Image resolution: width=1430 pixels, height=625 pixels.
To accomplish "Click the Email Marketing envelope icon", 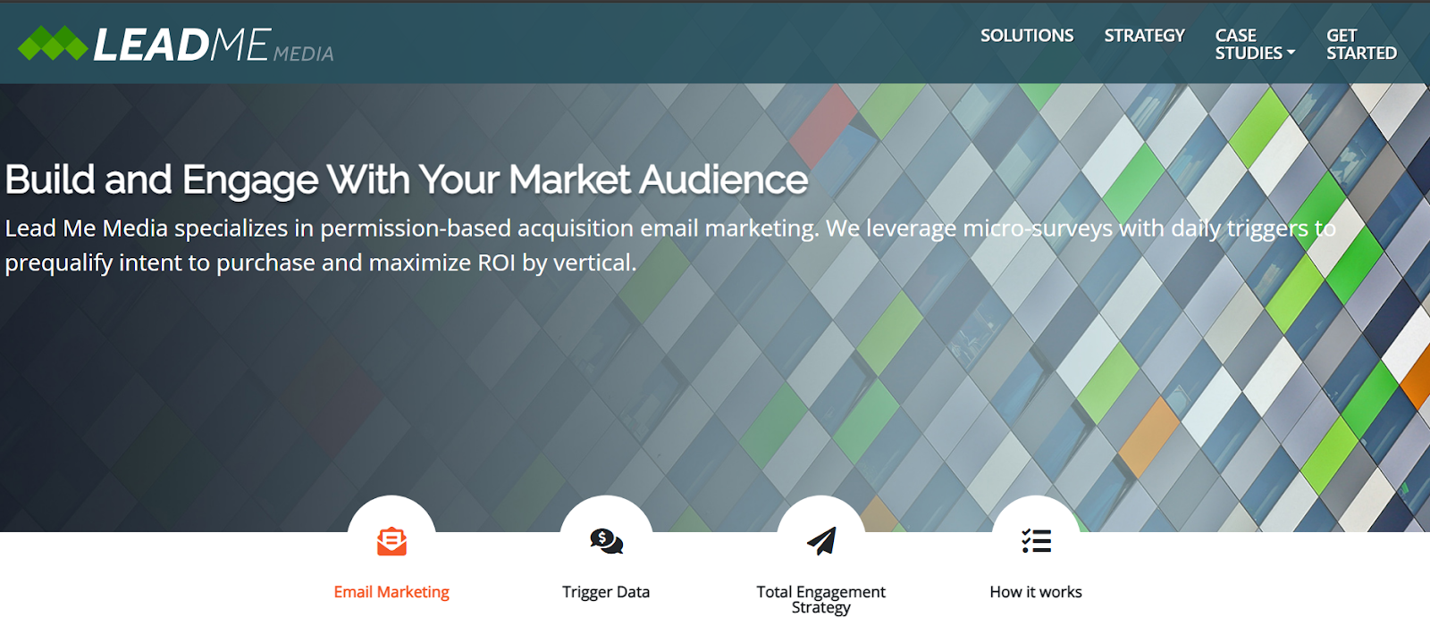I will point(391,541).
